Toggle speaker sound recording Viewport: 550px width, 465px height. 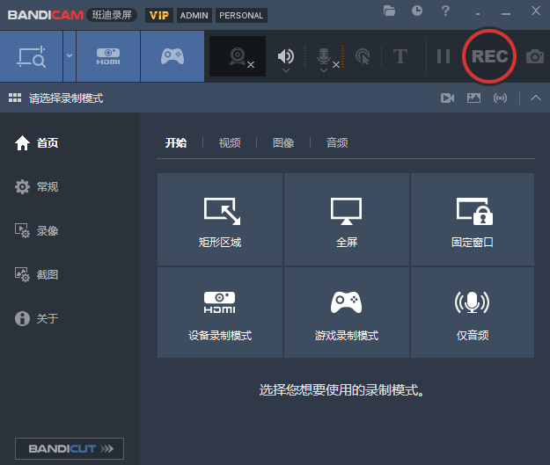[286, 55]
